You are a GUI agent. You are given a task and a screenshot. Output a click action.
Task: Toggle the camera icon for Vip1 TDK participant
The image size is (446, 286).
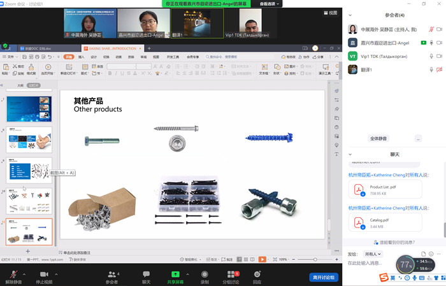tap(440, 56)
